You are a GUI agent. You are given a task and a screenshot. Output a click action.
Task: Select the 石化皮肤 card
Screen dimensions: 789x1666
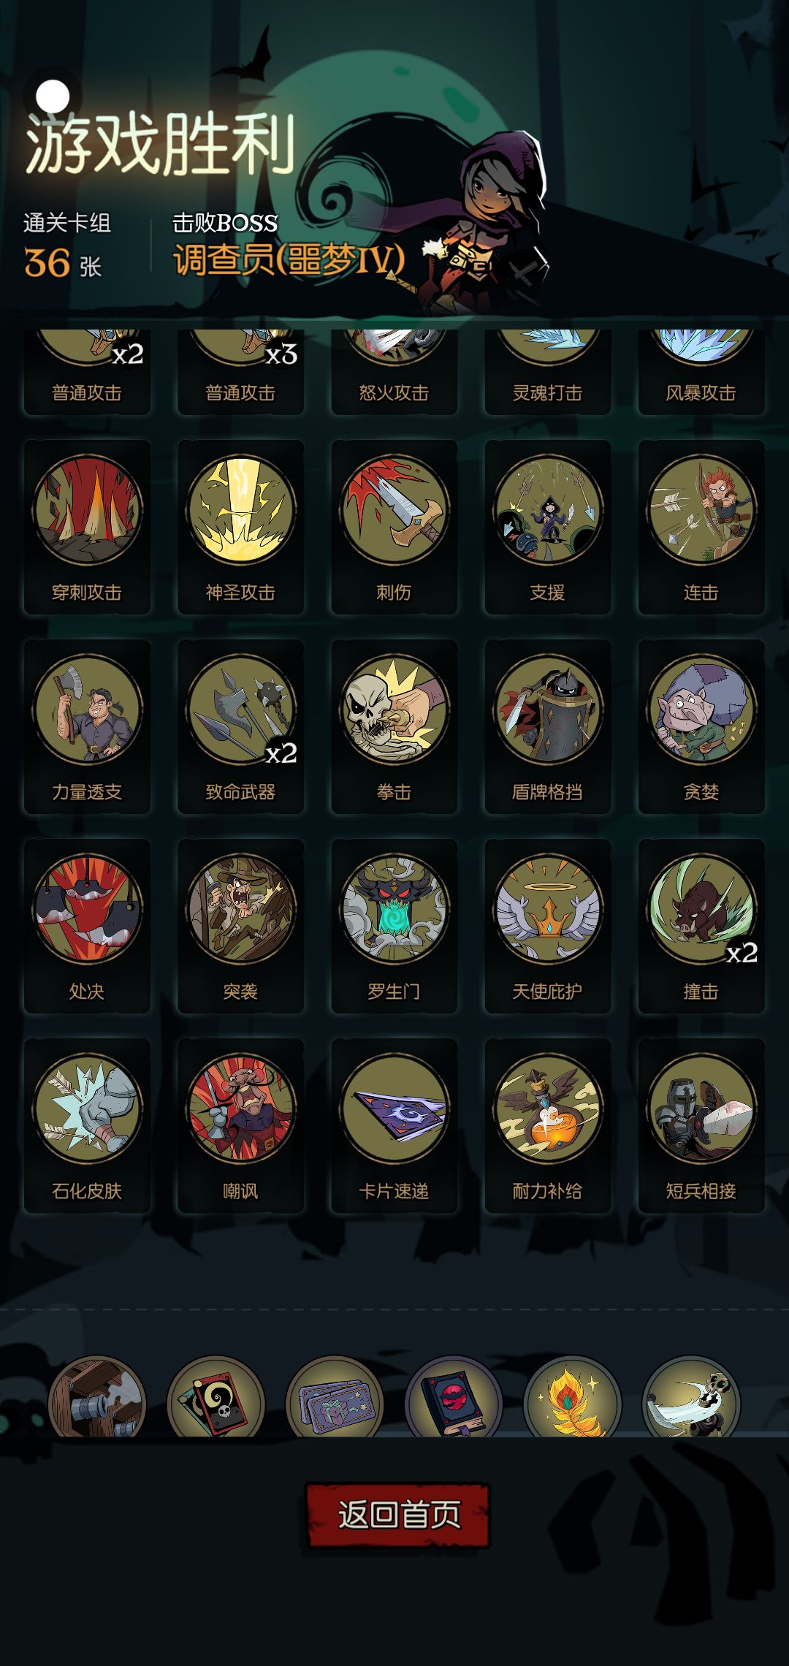coord(87,1126)
